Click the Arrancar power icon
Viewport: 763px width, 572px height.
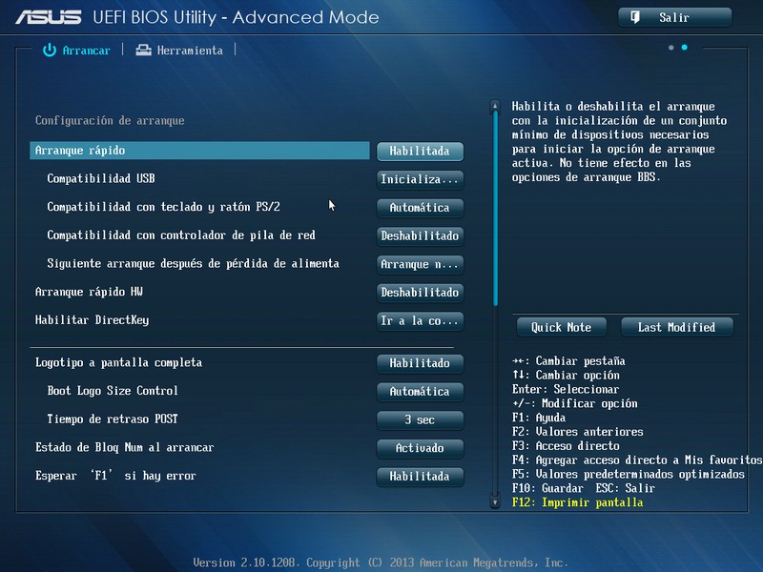click(50, 51)
